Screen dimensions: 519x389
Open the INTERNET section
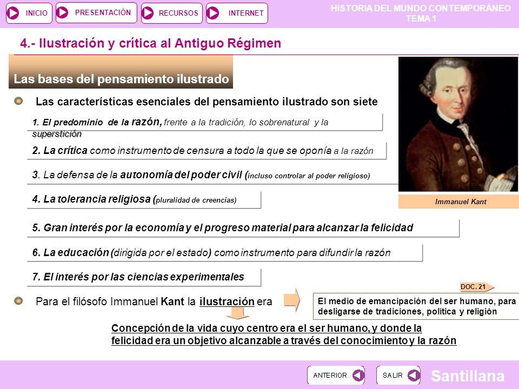click(x=237, y=13)
